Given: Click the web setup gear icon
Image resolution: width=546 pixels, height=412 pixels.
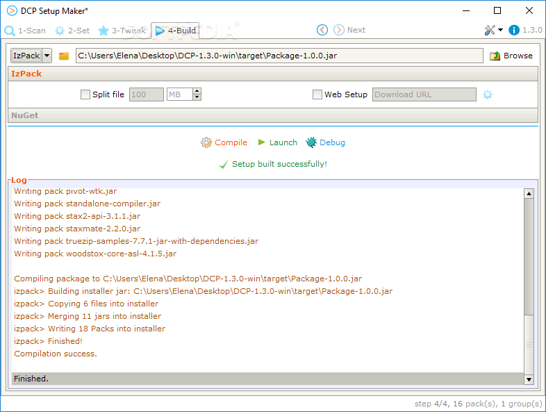Looking at the screenshot, I should 488,94.
